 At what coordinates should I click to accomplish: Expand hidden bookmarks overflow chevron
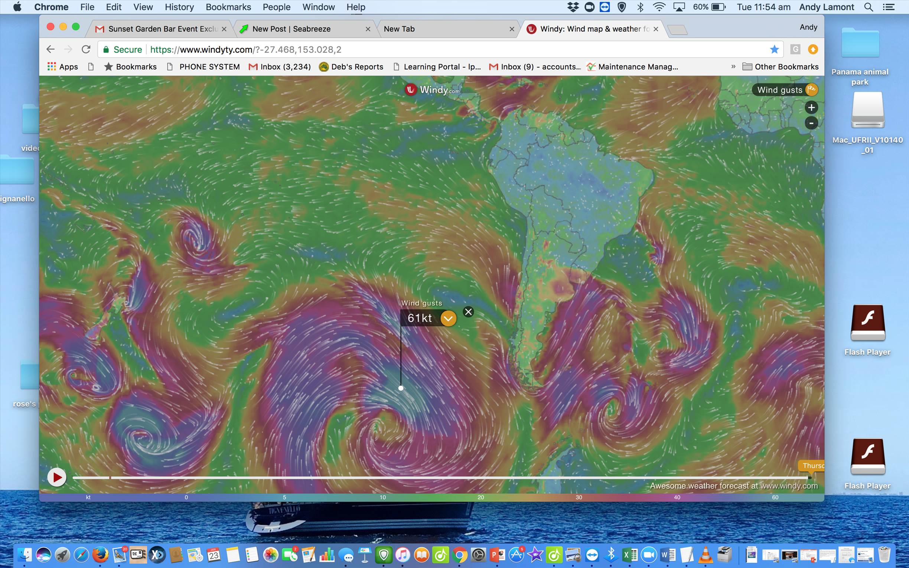(x=733, y=66)
